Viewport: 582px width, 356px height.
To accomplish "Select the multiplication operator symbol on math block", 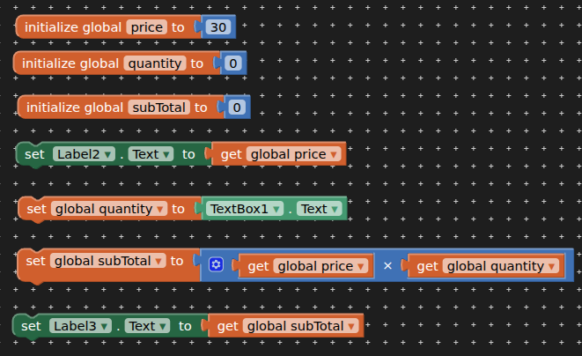I will click(387, 266).
